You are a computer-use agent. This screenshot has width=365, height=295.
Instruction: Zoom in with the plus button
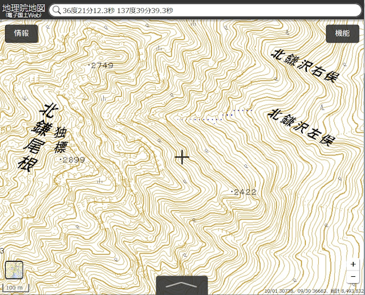pos(353,264)
